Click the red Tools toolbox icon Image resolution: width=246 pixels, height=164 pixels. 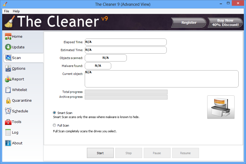click(8, 122)
